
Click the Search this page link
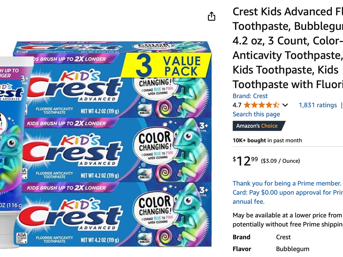click(256, 114)
